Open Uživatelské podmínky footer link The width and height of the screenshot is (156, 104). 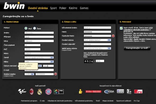click(84, 101)
